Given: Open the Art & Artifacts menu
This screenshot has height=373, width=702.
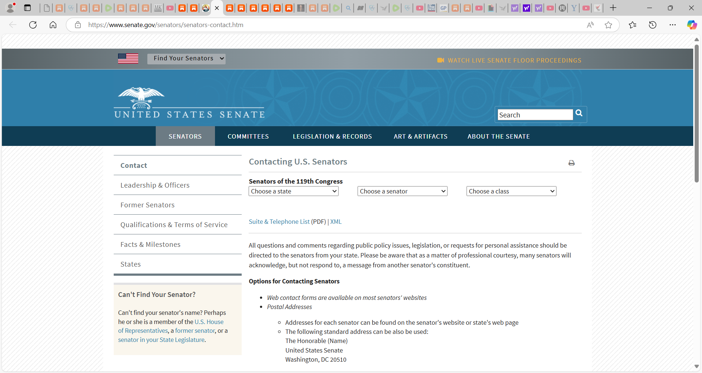Looking at the screenshot, I should pyautogui.click(x=420, y=136).
